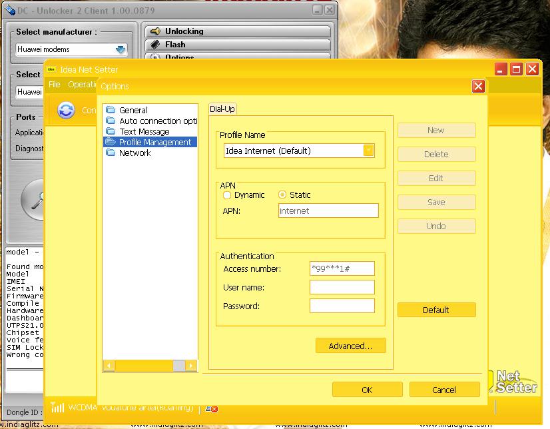Click the User name input field

(342, 288)
